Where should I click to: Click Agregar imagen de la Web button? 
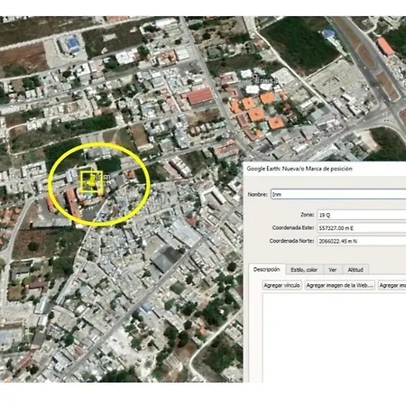pyautogui.click(x=340, y=285)
